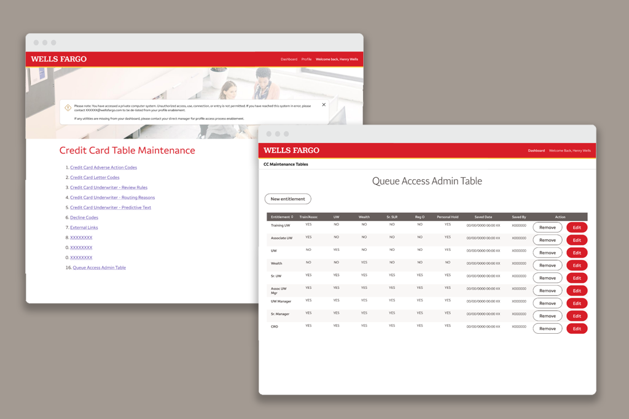Open Credit Card Letter Codes link
This screenshot has height=419, width=629.
[x=95, y=177]
